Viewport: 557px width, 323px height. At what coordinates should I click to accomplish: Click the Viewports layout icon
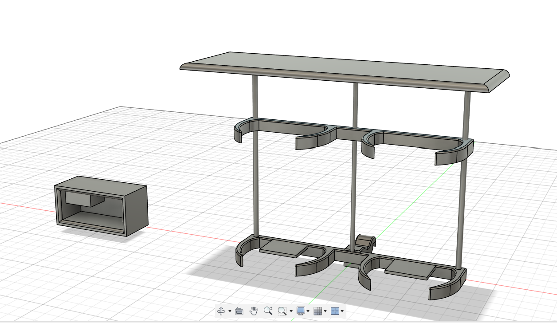pos(335,311)
